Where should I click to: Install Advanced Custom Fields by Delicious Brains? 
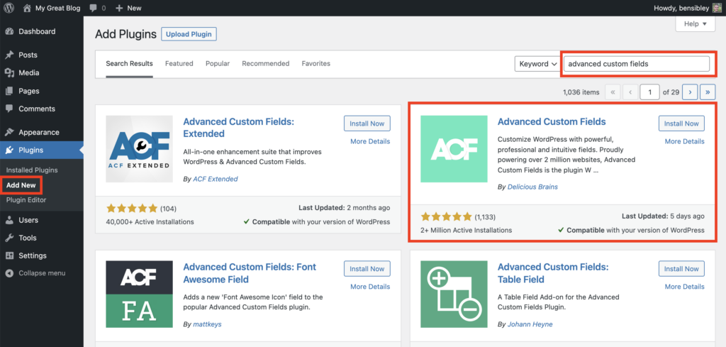click(x=681, y=123)
